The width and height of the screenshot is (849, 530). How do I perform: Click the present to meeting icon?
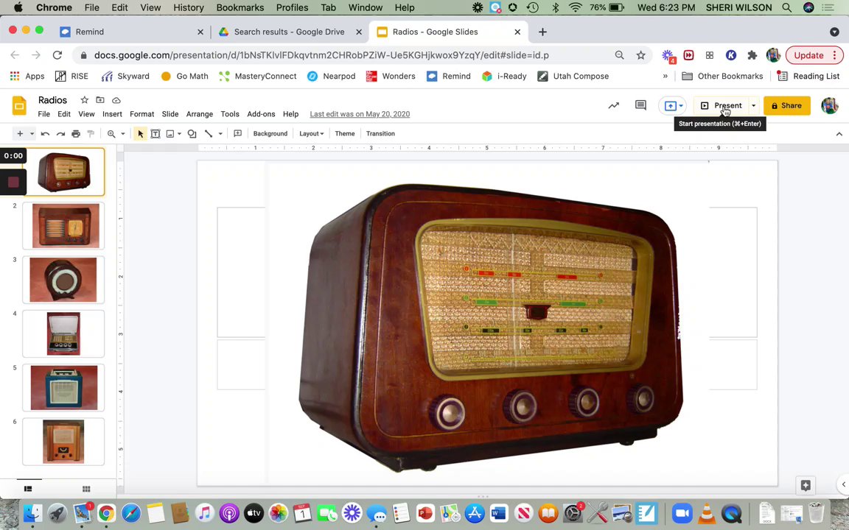(x=670, y=106)
